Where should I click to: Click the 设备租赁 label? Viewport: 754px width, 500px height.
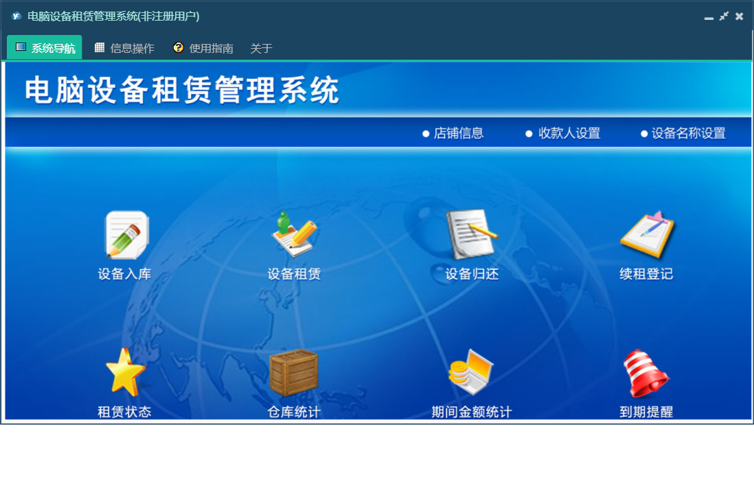295,274
